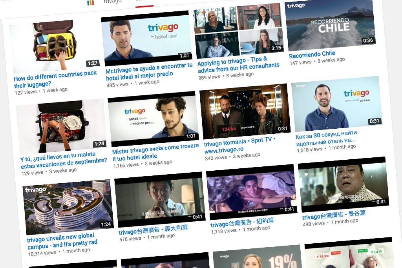Screen dimensions: 402x268
Task: Play the shushing boy video thumbnail
Action: pos(160,199)
